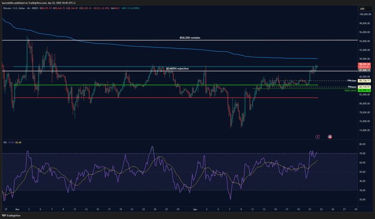Click the RSI 70.00 level value in legend

pyautogui.click(x=11, y=142)
